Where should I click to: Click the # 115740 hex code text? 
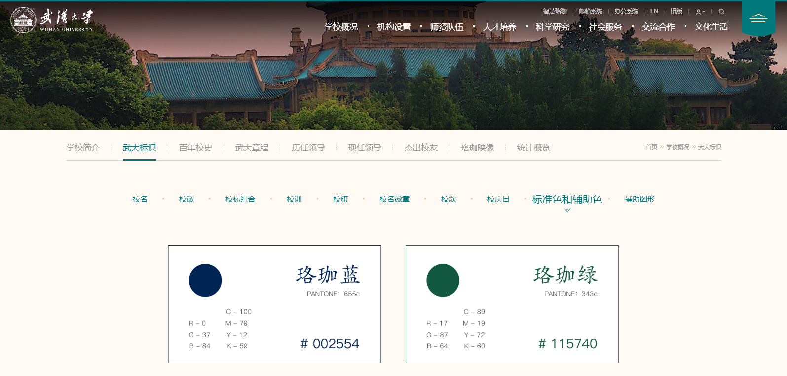click(x=568, y=344)
